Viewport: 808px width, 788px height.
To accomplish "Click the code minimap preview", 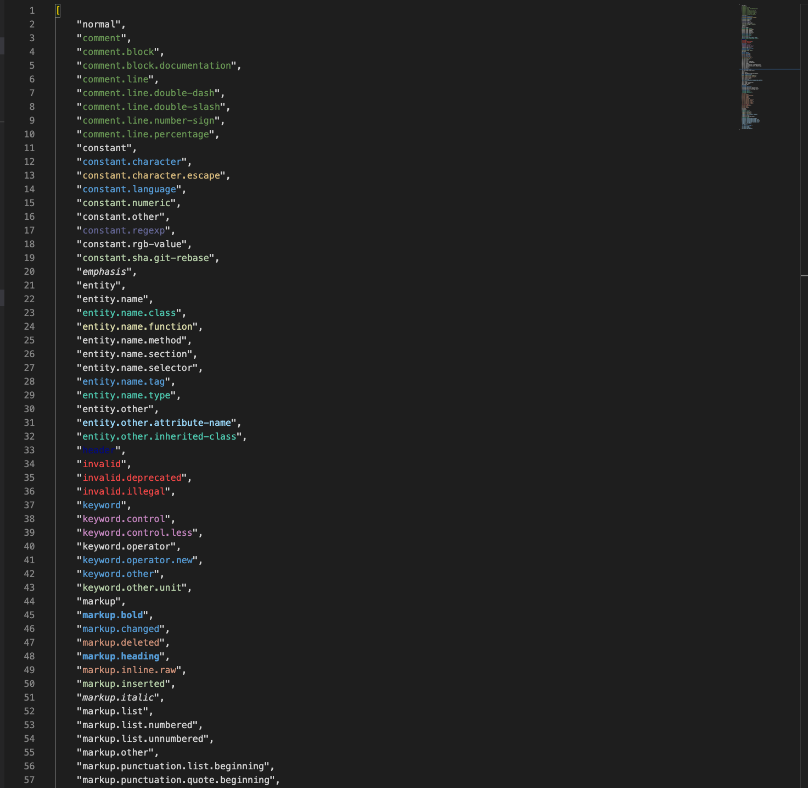I will [x=768, y=67].
